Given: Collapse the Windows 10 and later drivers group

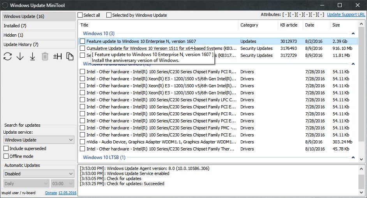Looking at the screenshot, I should click(353, 64).
